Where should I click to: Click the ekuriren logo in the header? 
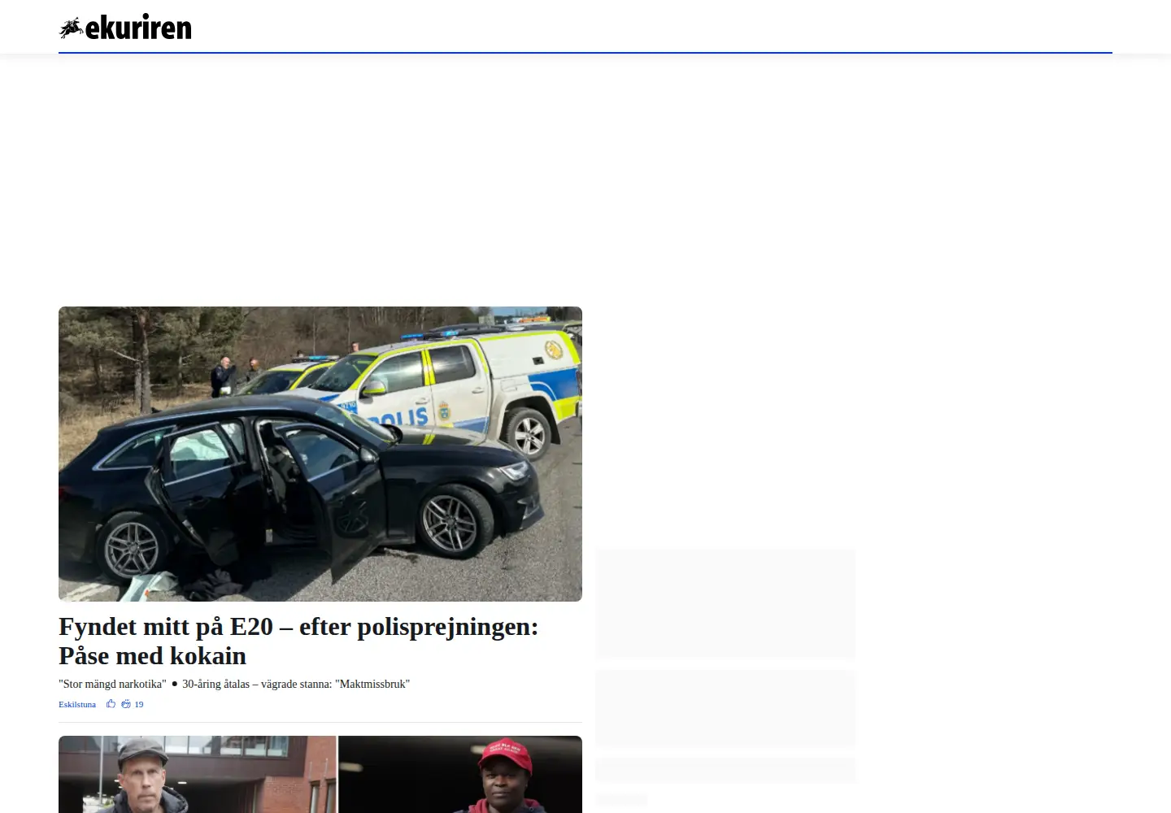click(126, 28)
